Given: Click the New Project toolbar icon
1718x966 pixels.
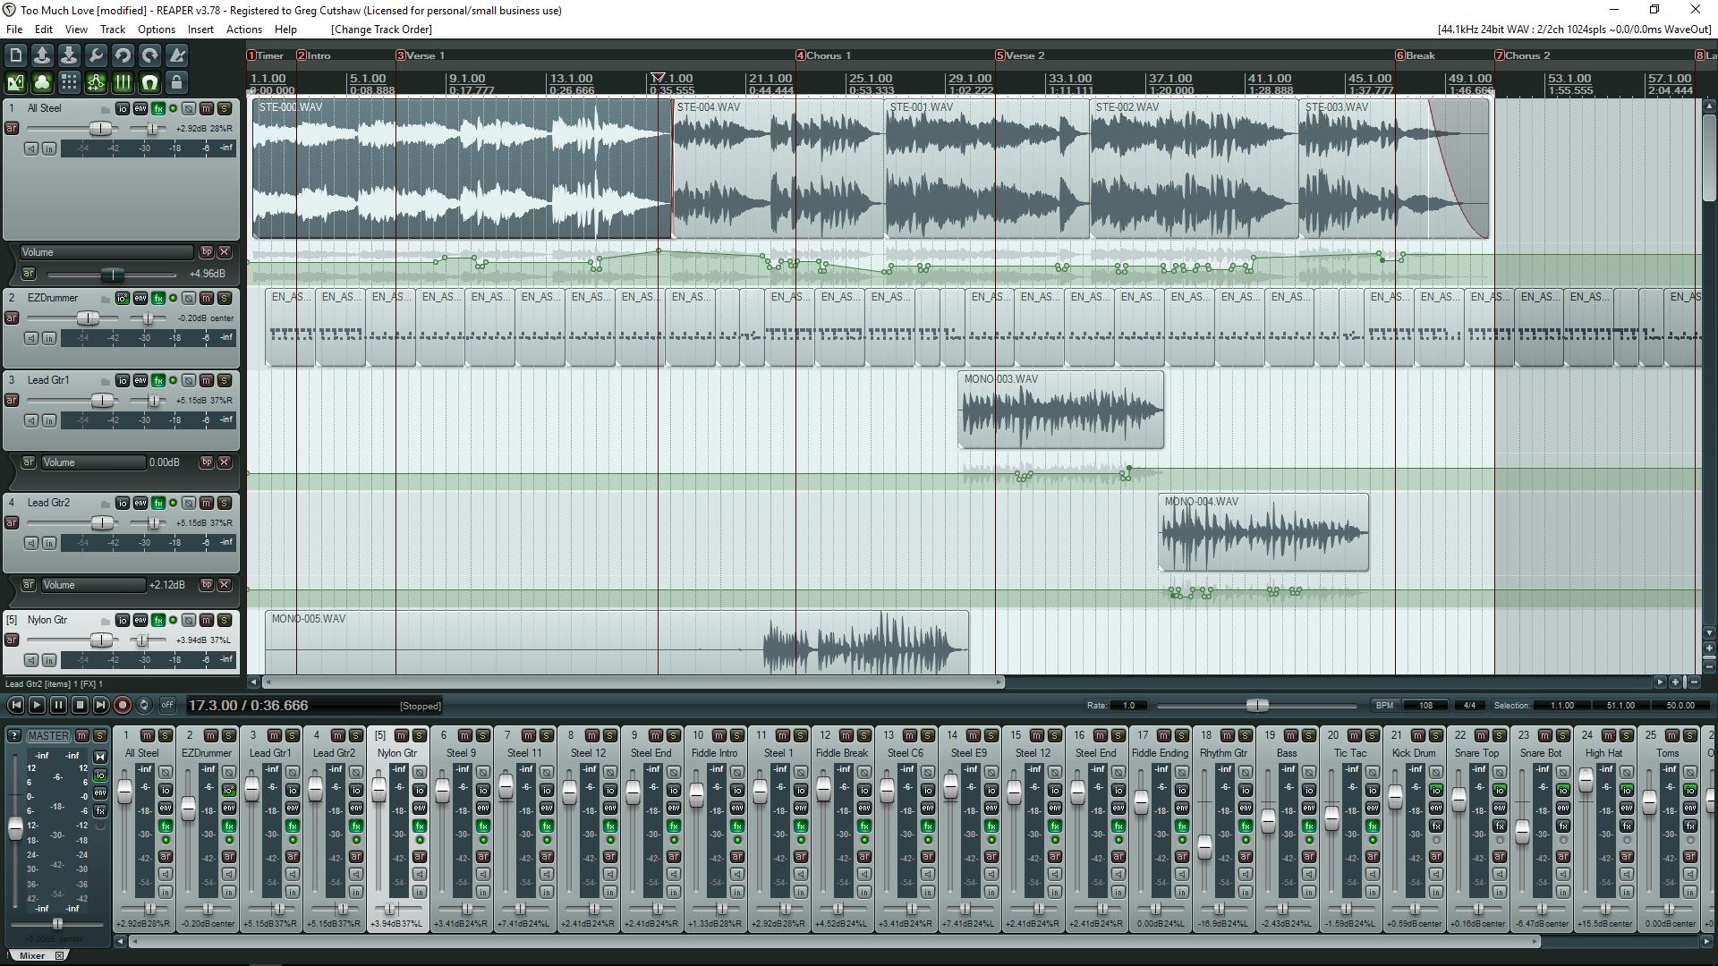Looking at the screenshot, I should pos(15,55).
